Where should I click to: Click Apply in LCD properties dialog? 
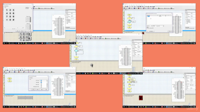42,90
